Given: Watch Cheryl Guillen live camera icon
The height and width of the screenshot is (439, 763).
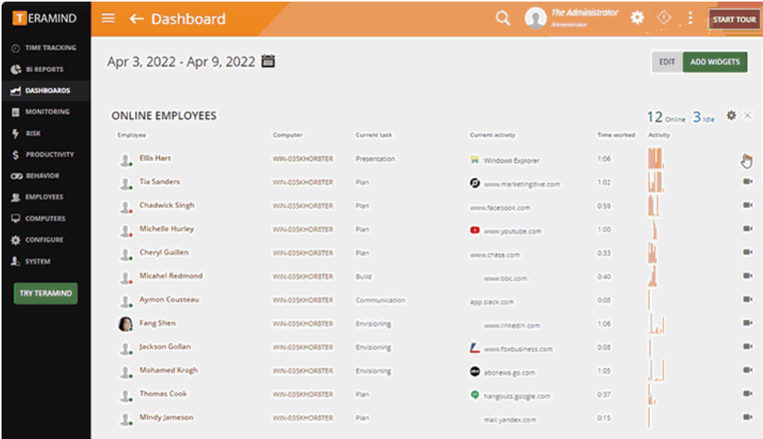Looking at the screenshot, I should (747, 252).
